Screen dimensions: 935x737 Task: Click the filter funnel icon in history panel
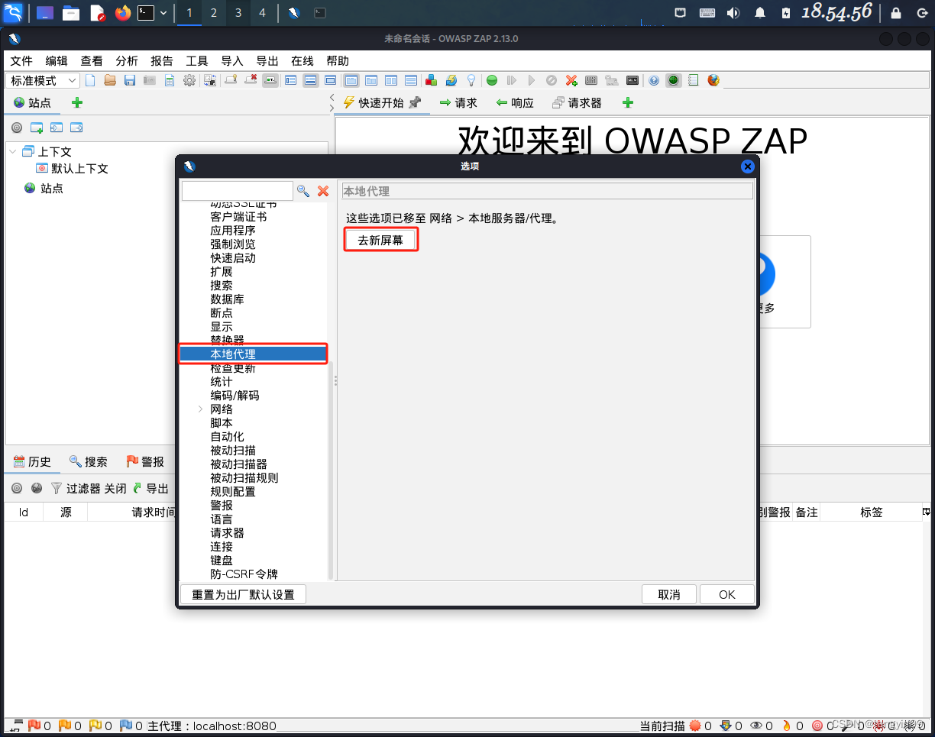[56, 488]
